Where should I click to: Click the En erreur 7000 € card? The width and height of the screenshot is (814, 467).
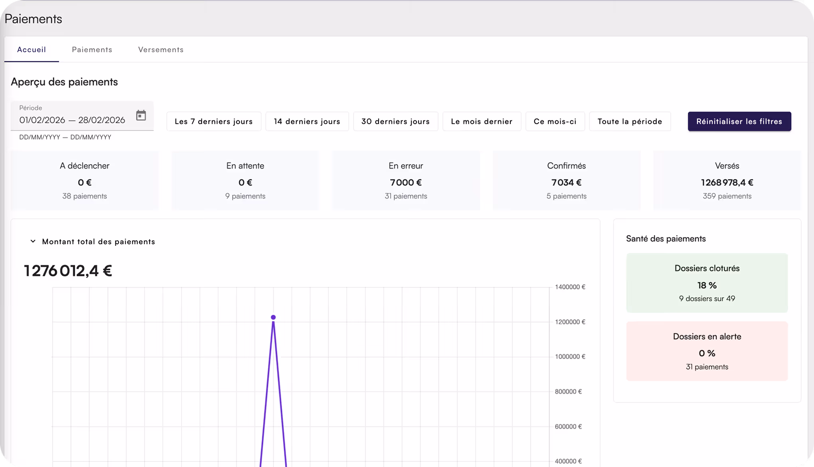406,181
